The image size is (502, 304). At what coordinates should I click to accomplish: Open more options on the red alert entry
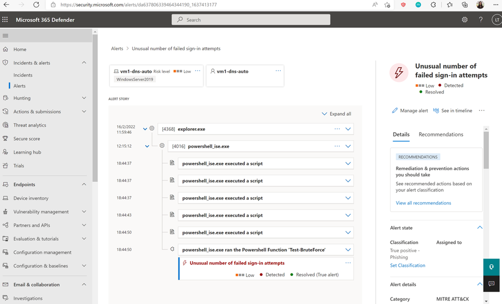348,263
